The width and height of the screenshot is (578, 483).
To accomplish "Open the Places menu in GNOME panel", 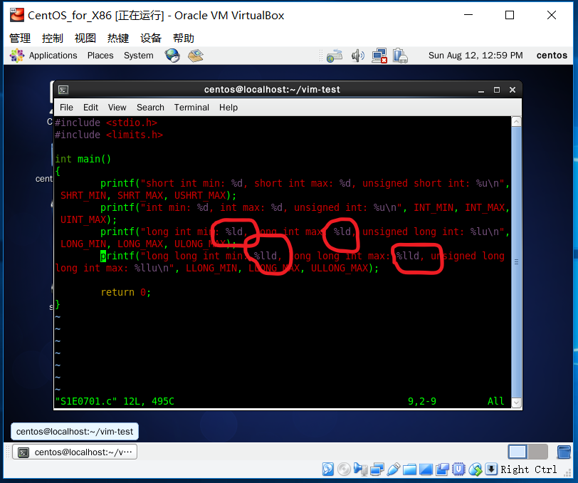I will [x=100, y=56].
